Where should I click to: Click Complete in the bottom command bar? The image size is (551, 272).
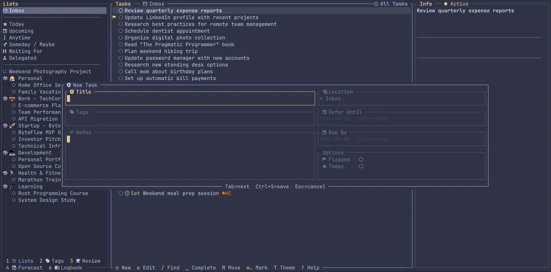[201, 268]
